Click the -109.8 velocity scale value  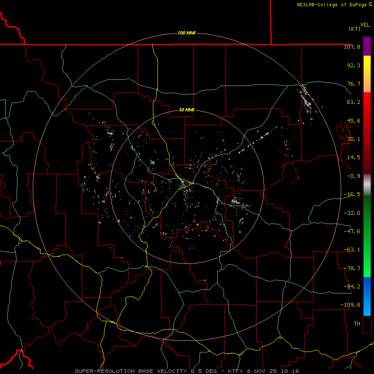[x=350, y=305]
